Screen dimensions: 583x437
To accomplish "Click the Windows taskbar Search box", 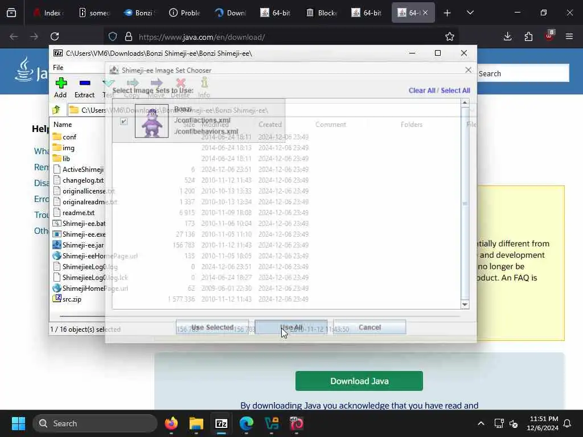I will coord(95,423).
